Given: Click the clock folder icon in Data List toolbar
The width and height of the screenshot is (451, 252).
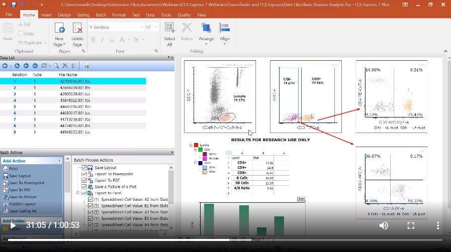Looking at the screenshot, I should point(86,66).
